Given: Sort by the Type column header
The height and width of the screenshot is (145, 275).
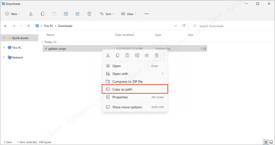Looking at the screenshot, I should 158,35.
